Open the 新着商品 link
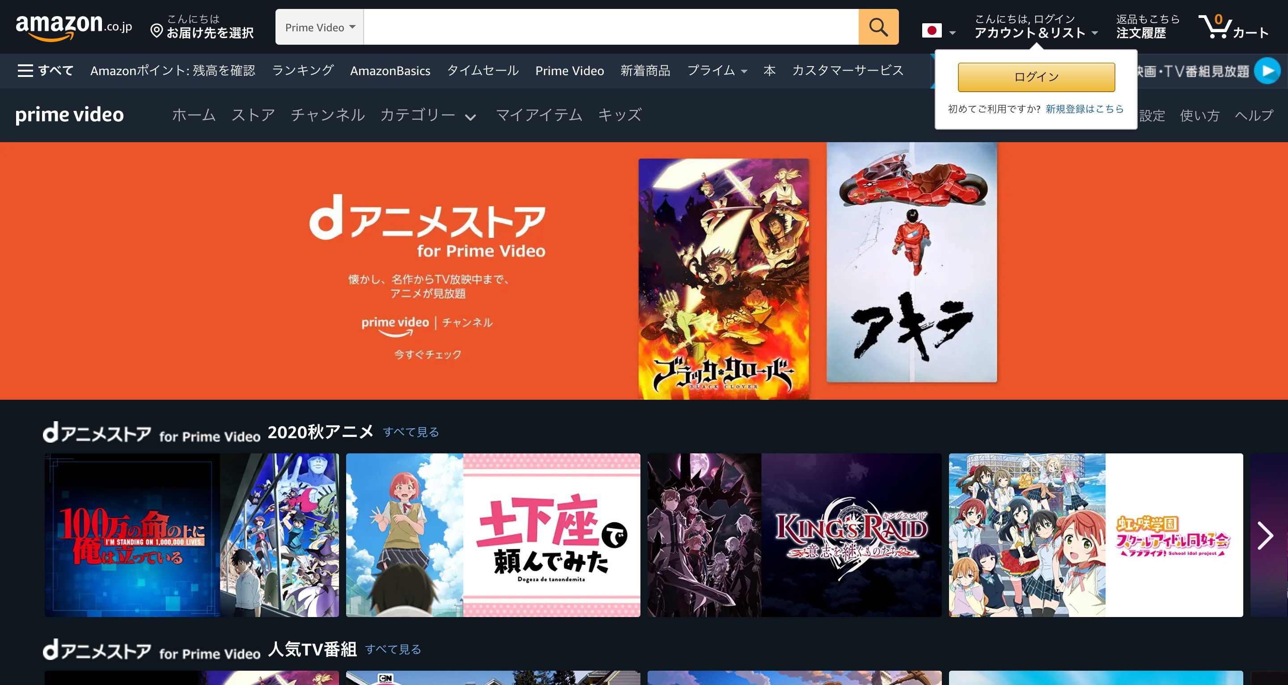Screen dimensions: 1288x685 click(645, 71)
